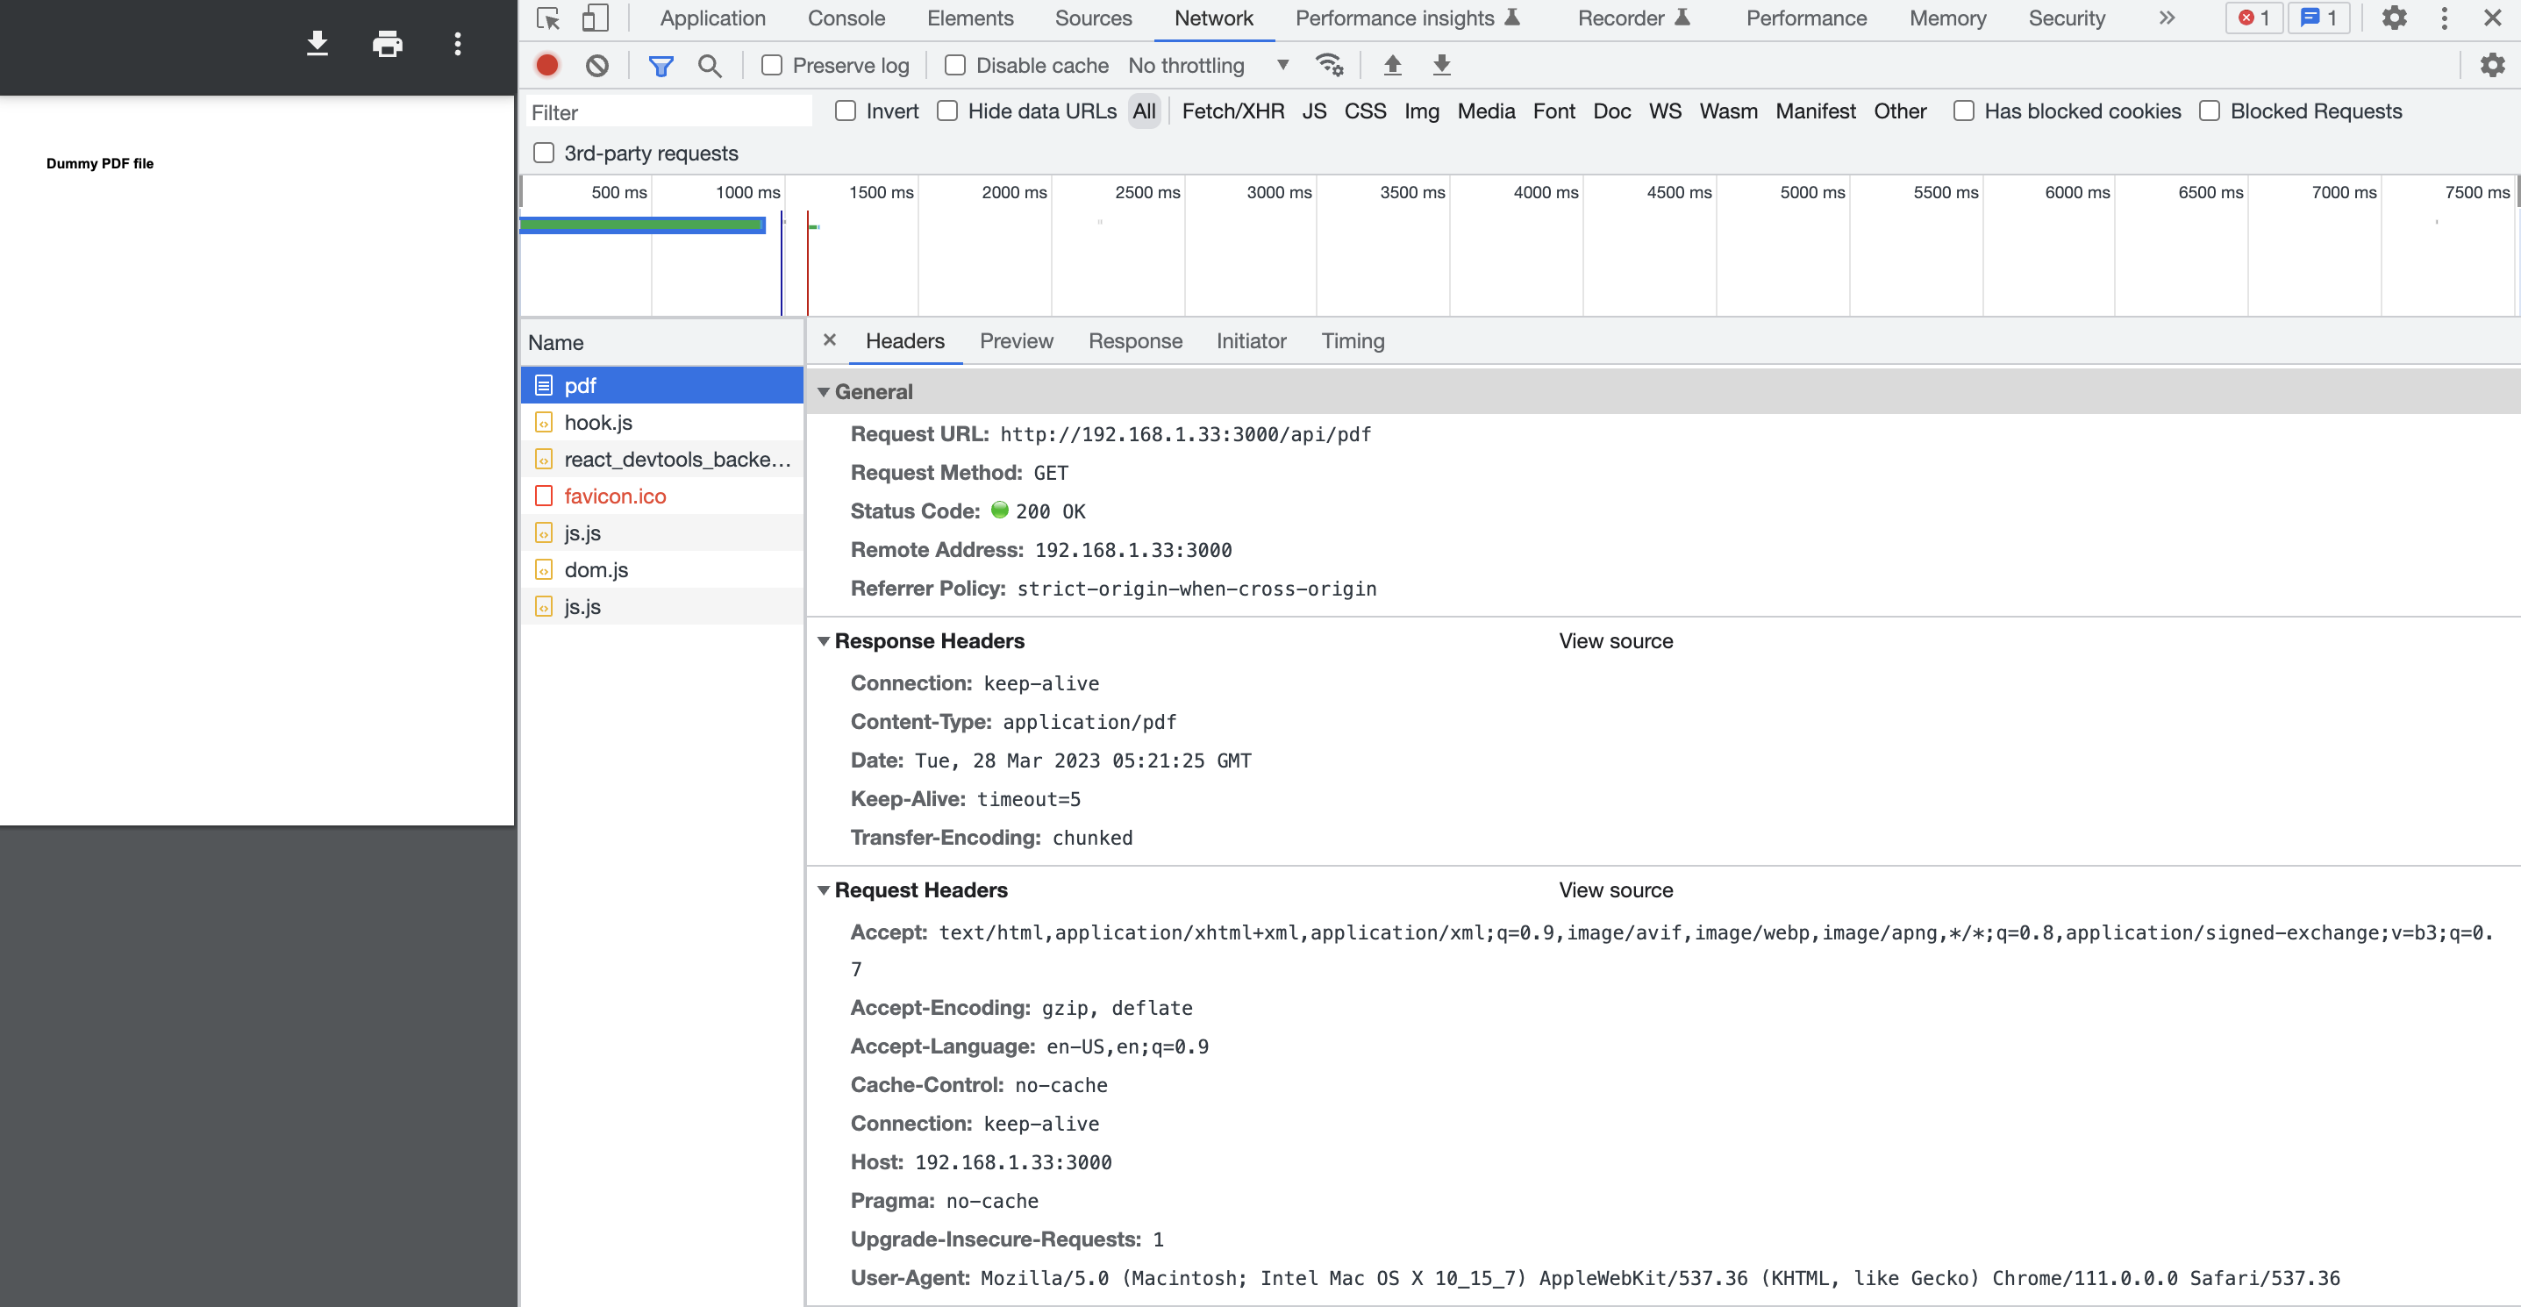Click View source beside Response Headers
The width and height of the screenshot is (2521, 1307).
1616,642
